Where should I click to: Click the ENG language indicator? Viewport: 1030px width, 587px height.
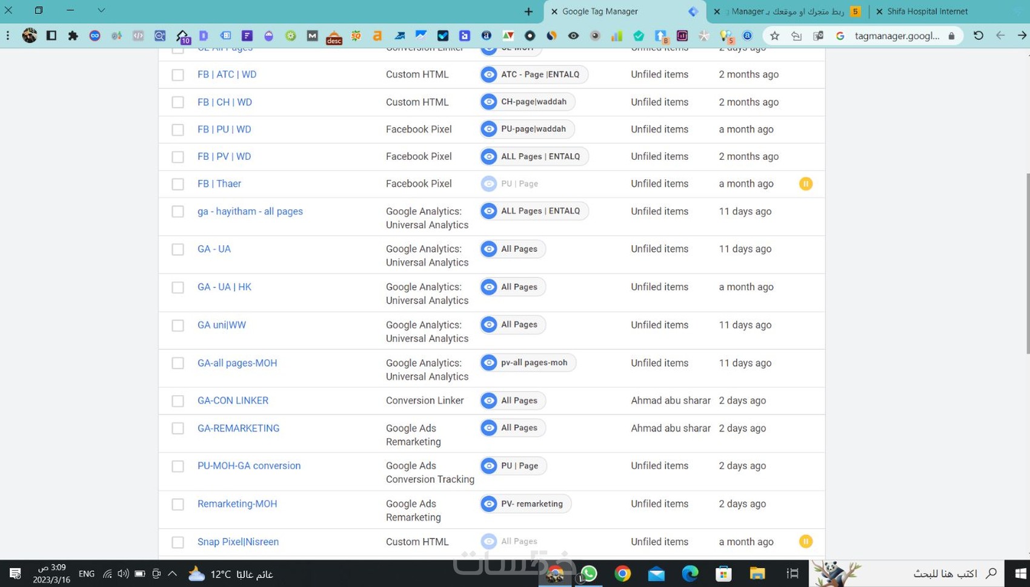click(x=87, y=574)
